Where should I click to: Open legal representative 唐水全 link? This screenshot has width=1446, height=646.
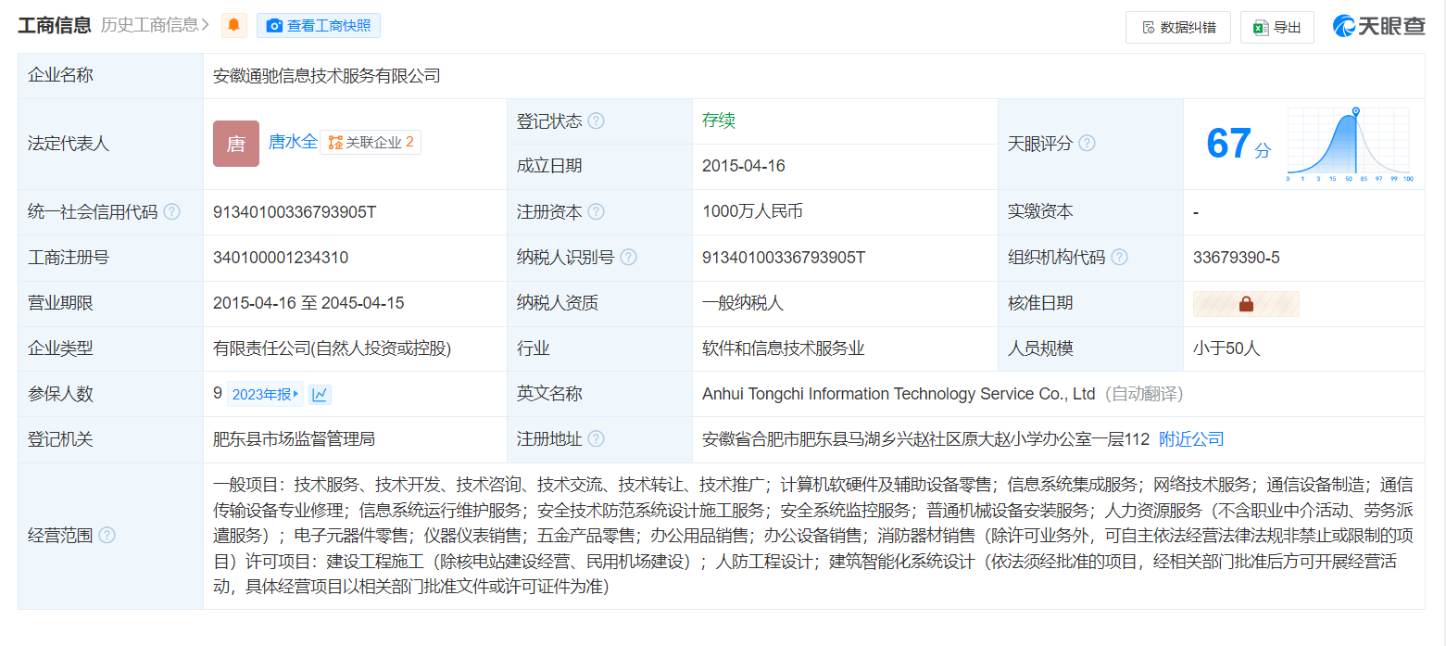point(293,142)
